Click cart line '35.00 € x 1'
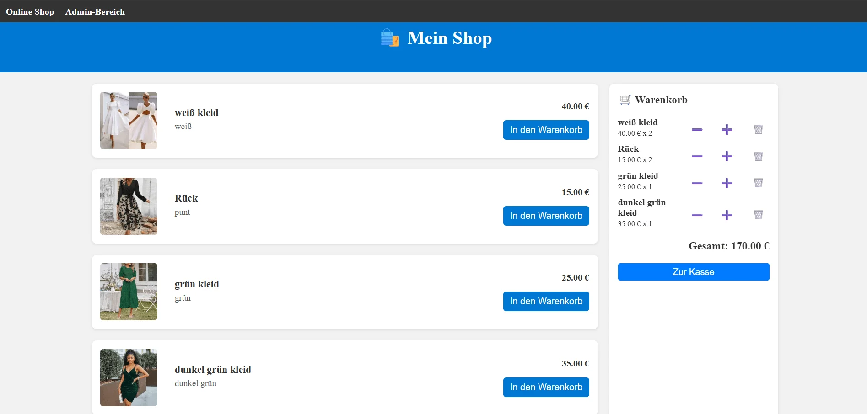867x414 pixels. (x=635, y=224)
